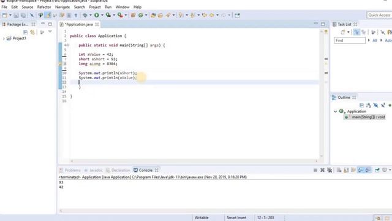Screen dimensions: 392x221
Task: Click the New Java Class icon
Action: (141, 15)
